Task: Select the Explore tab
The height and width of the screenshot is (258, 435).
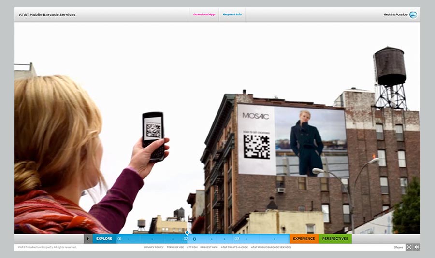Action: (104, 238)
